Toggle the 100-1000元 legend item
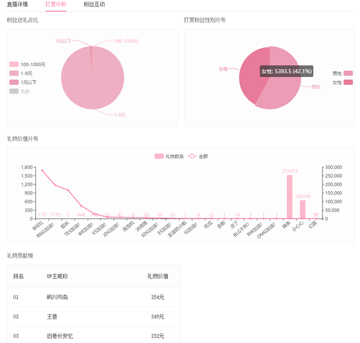The width and height of the screenshot is (360, 343). click(27, 64)
